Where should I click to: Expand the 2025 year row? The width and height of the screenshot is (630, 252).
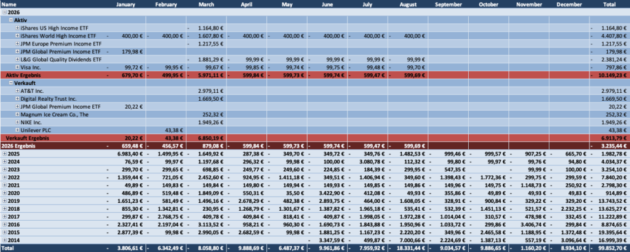(4, 154)
